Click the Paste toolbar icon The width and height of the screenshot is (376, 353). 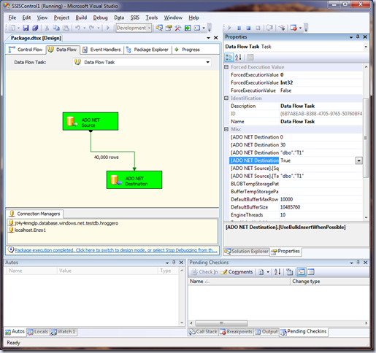point(66,28)
